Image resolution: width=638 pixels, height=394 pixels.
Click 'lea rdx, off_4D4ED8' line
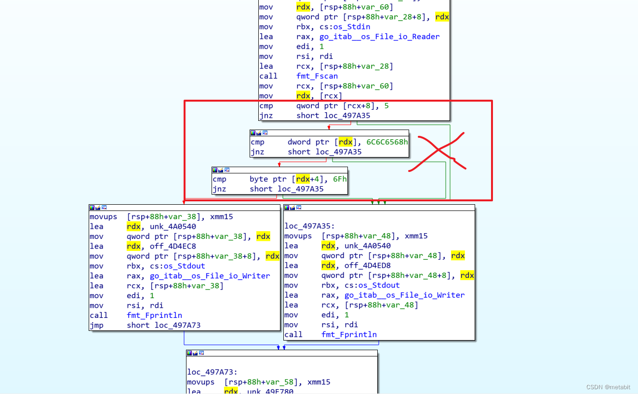click(x=337, y=265)
